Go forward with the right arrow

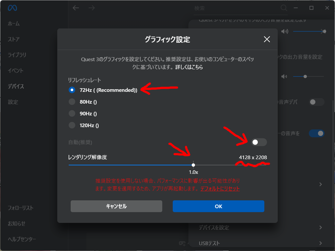[92, 8]
